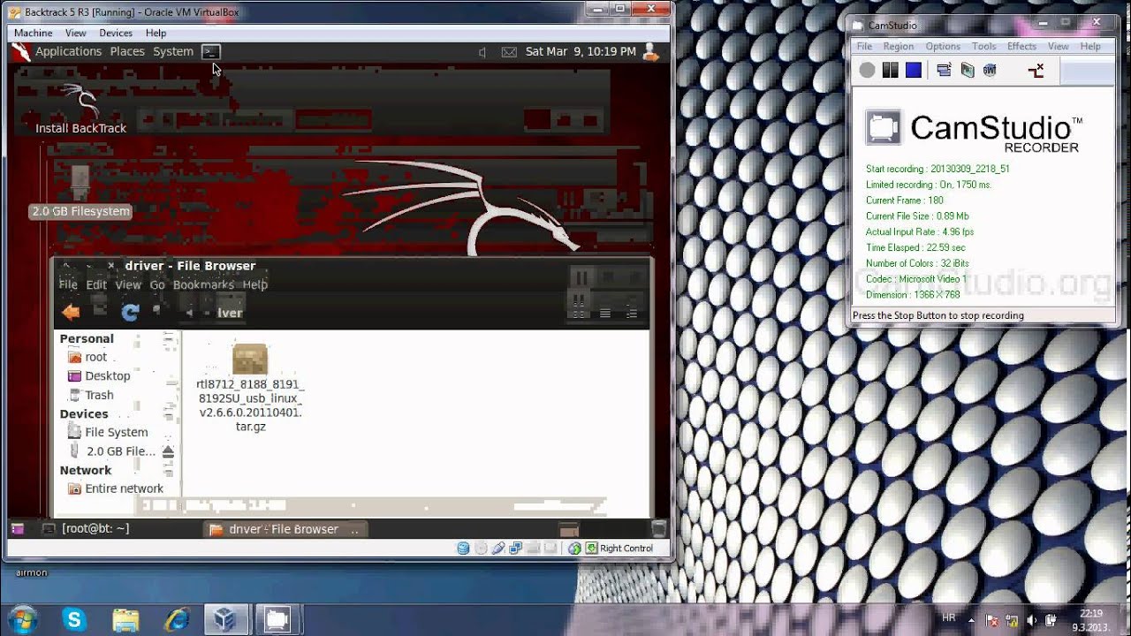Stop recording with the blue square button

914,70
